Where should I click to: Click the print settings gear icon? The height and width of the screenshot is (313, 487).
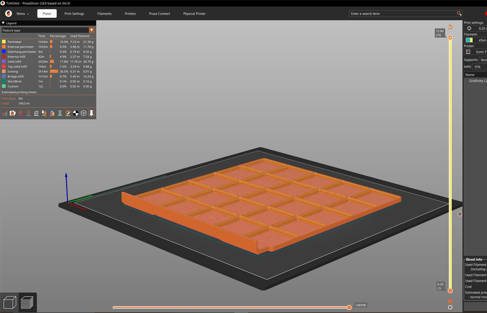click(x=469, y=28)
